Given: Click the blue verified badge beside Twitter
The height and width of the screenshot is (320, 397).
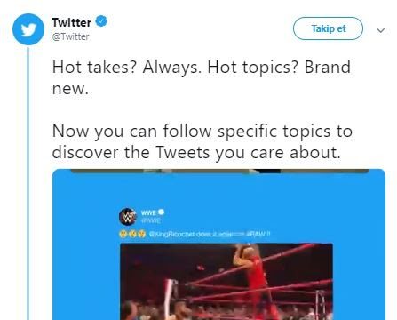Looking at the screenshot, I should point(101,21).
